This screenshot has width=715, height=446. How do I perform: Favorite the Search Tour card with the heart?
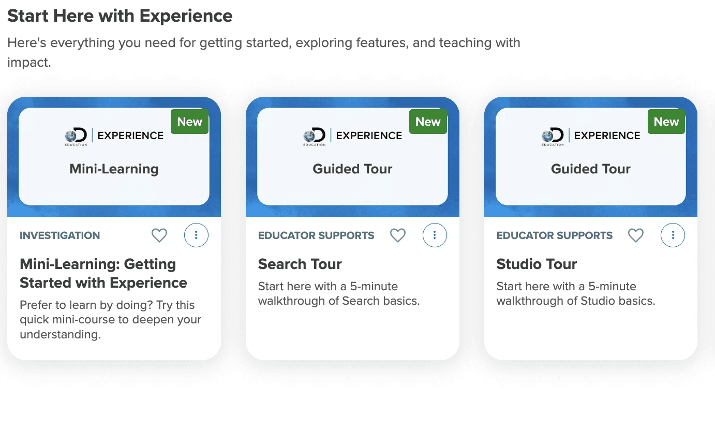[398, 235]
